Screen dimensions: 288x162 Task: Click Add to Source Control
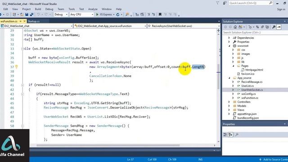(274, 160)
